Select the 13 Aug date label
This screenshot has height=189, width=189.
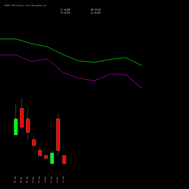tap(57, 180)
